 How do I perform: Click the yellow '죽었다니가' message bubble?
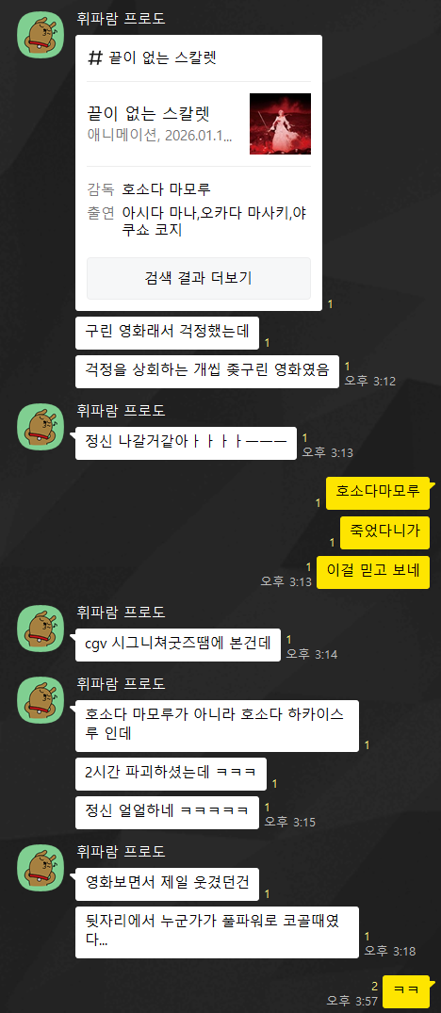pos(384,531)
